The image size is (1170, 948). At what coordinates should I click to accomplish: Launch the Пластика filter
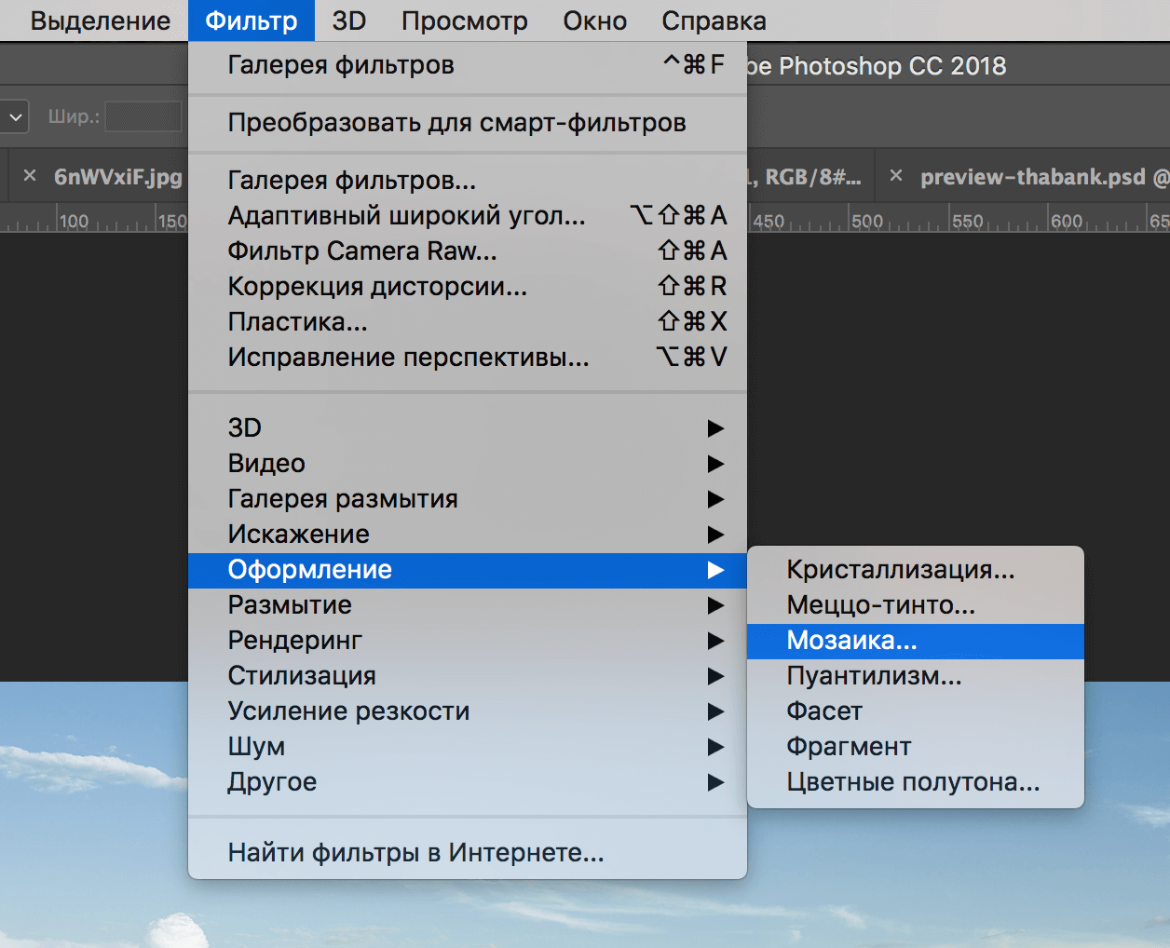click(297, 322)
